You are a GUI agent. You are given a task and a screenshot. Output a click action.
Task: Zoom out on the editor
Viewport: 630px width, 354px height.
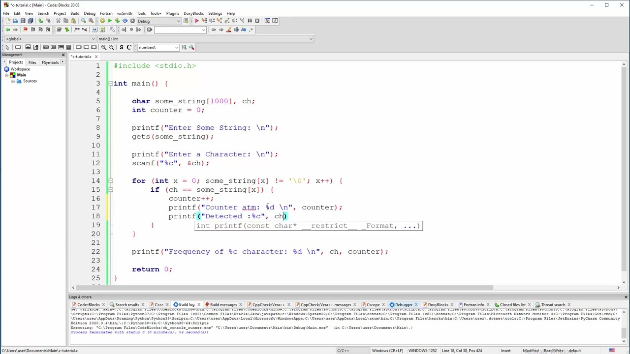(x=111, y=47)
